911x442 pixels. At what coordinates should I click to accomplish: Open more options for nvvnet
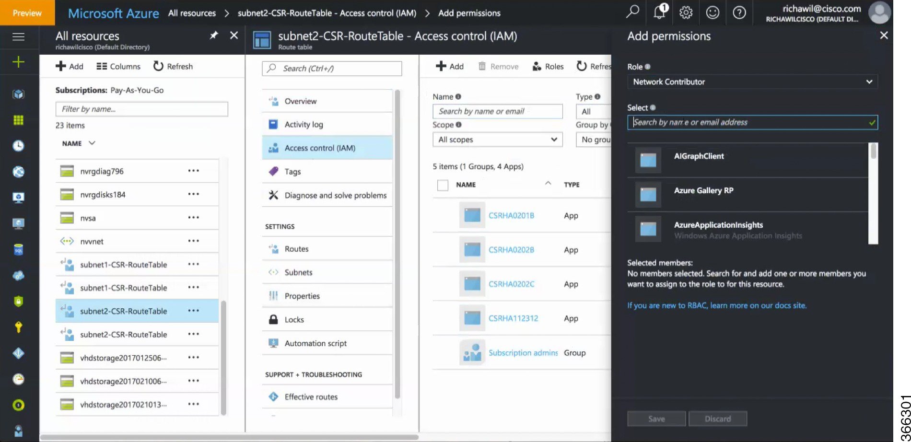tap(194, 241)
